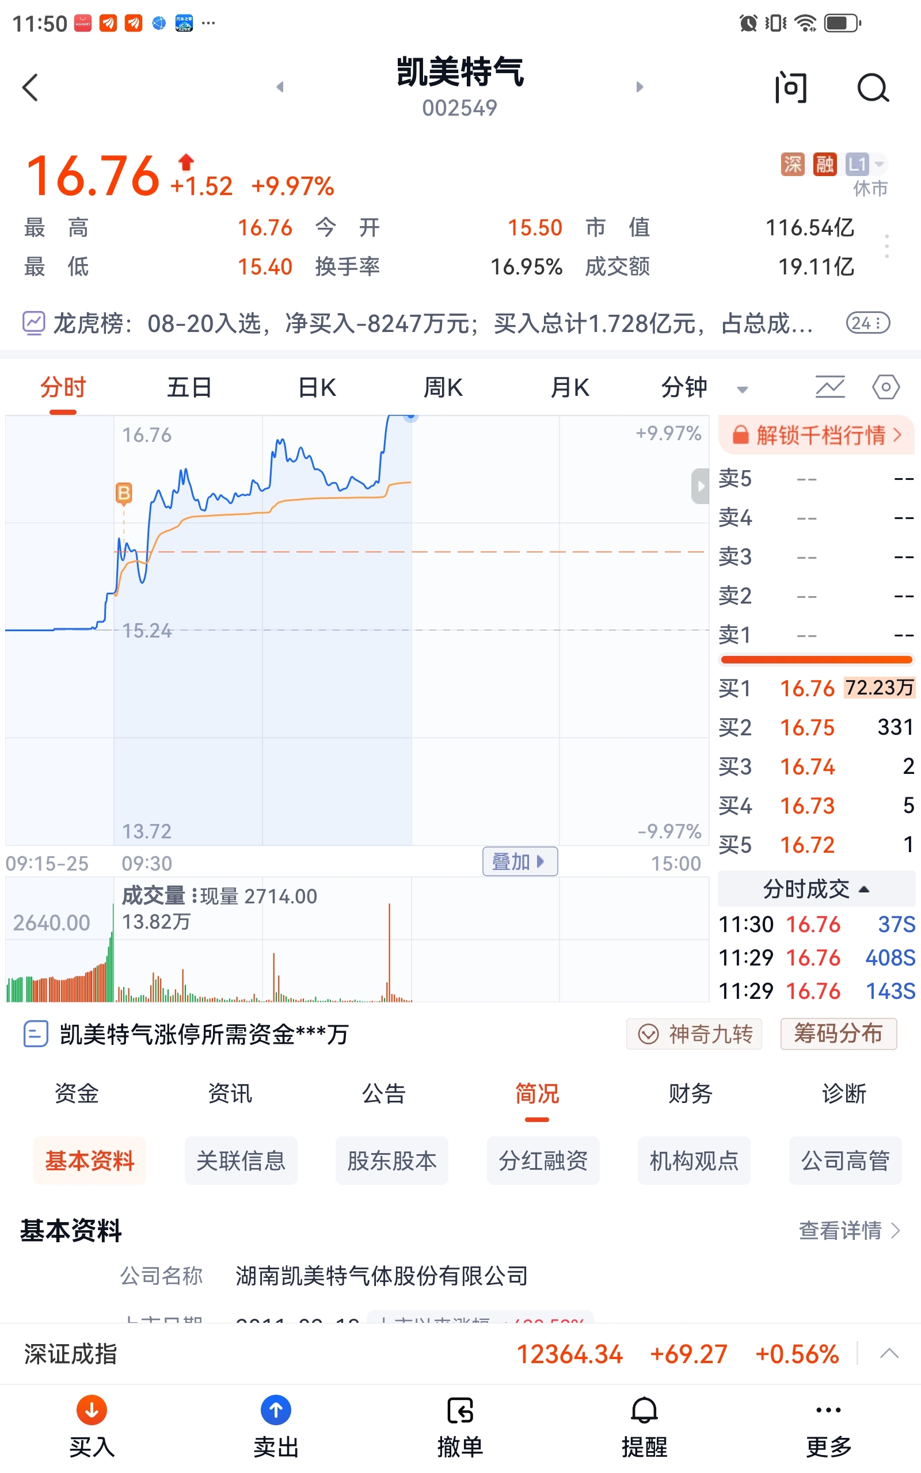This screenshot has height=1473, width=921.
Task: Open the chart settings hexagon icon
Action: point(885,387)
